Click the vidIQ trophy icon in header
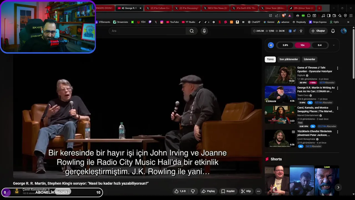This screenshot has height=200, width=355. [x=301, y=31]
